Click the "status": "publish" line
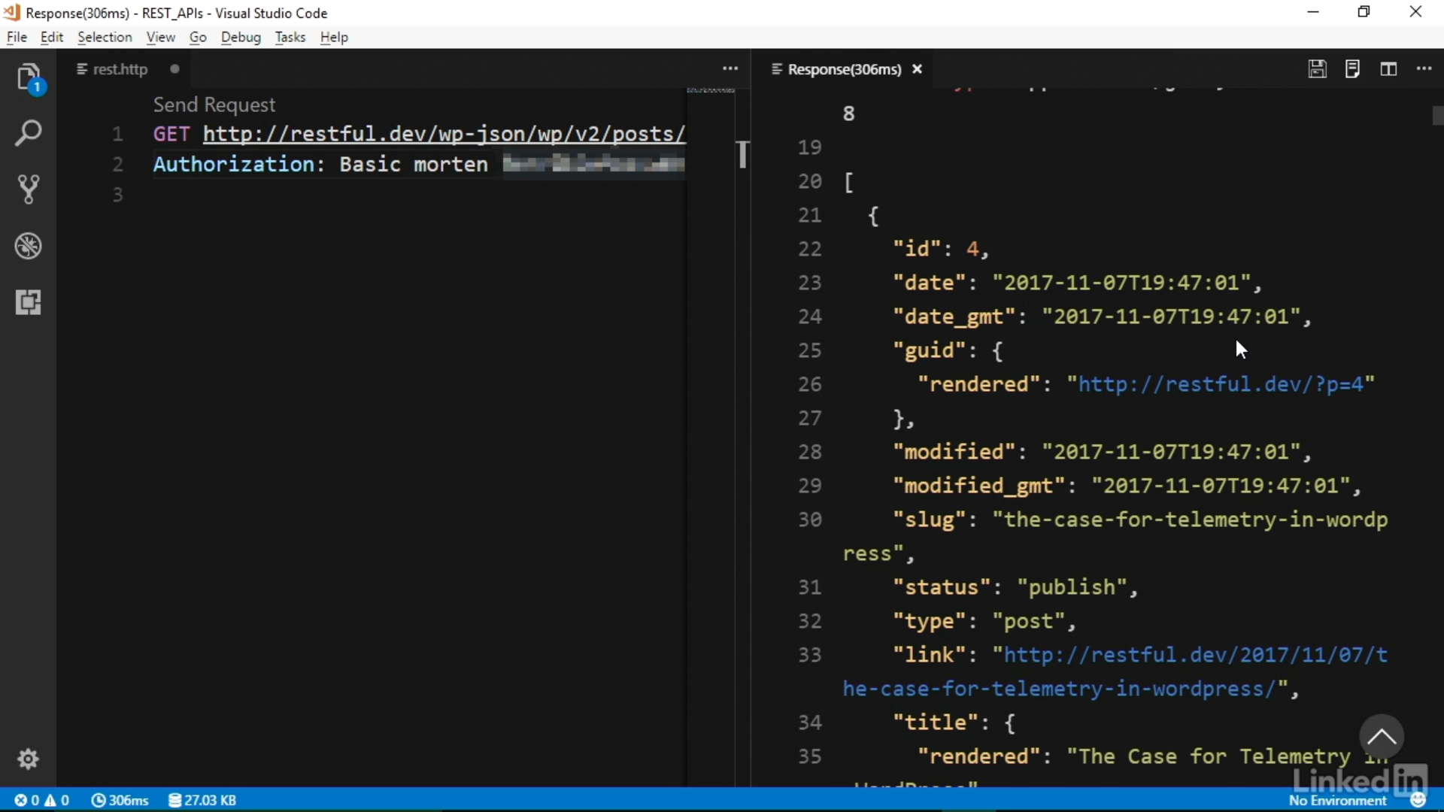Image resolution: width=1444 pixels, height=812 pixels. click(x=1015, y=587)
